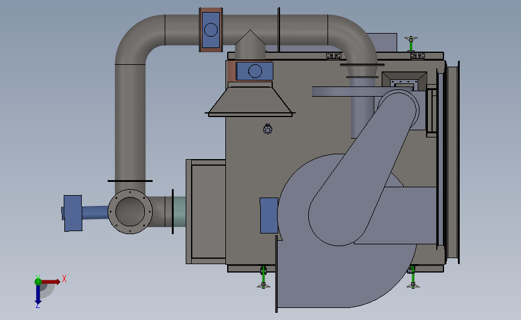Select the round bolted flange on the pipe elbow

[130, 211]
